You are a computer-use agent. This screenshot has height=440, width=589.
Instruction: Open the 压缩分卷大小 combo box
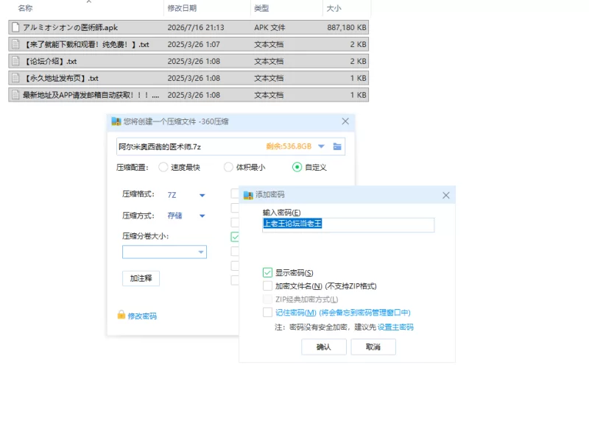[x=164, y=252]
